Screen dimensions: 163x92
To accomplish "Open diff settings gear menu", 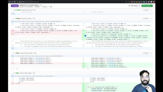I will [x=51, y=7].
